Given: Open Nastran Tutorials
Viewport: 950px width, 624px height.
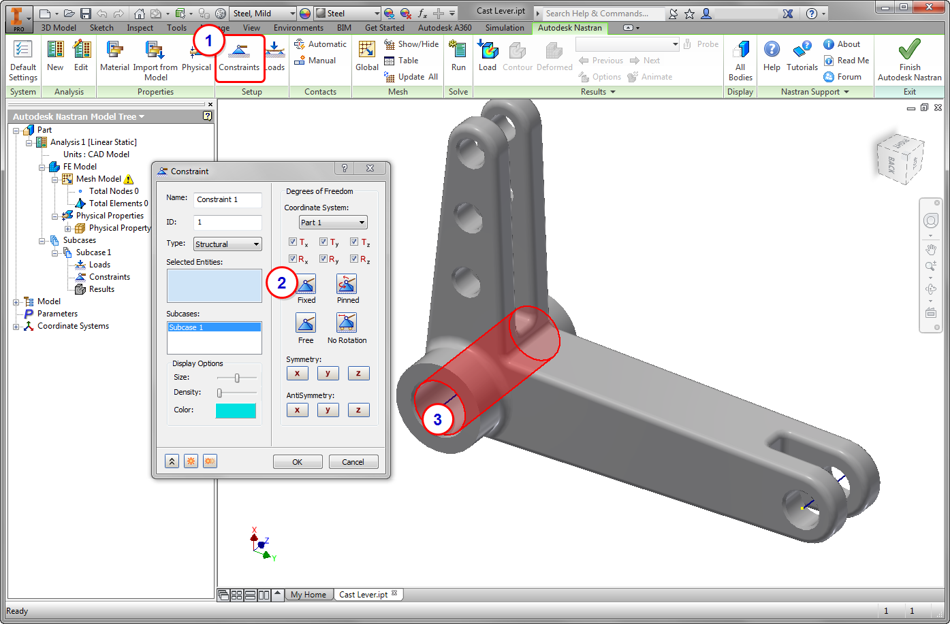Looking at the screenshot, I should (x=802, y=56).
